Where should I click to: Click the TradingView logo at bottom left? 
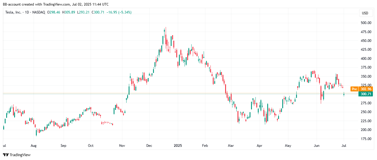16,155
